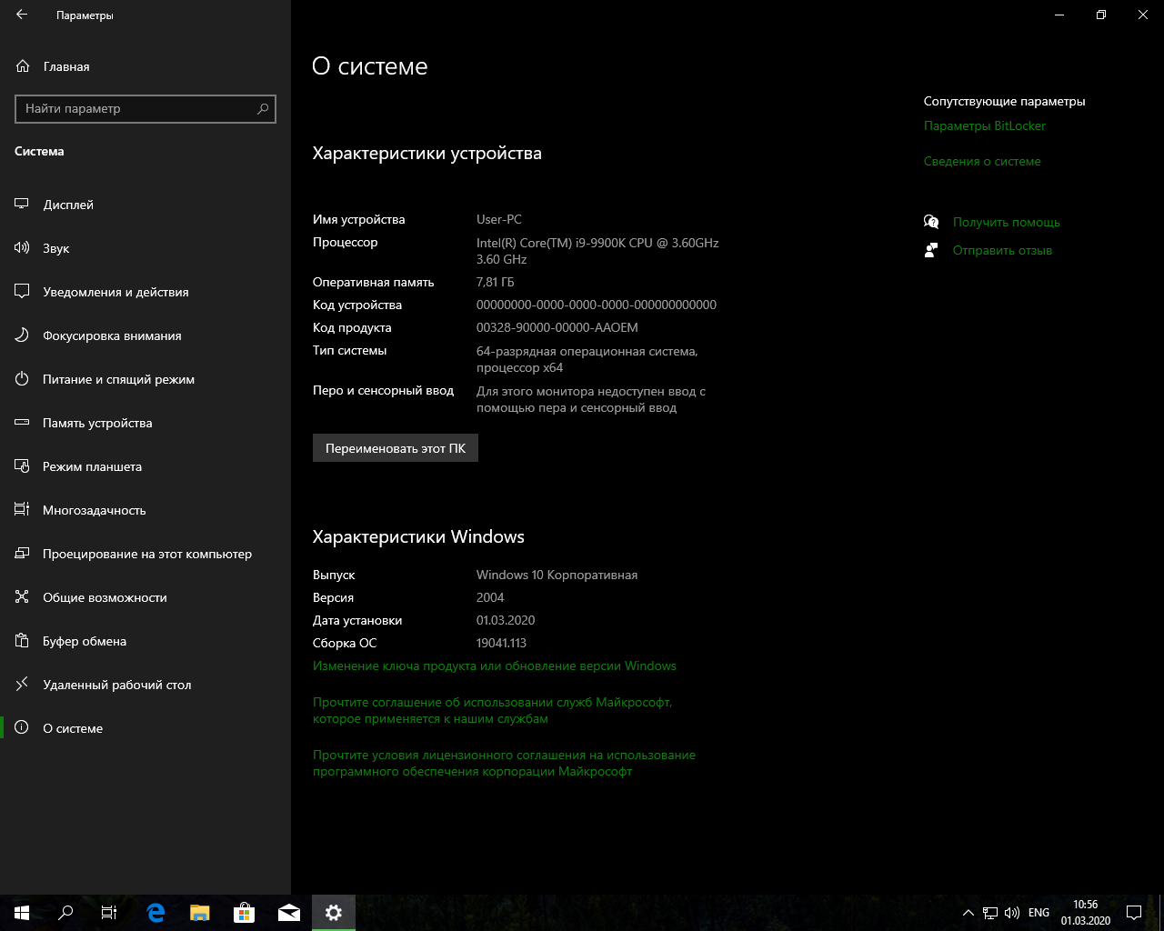The height and width of the screenshot is (931, 1164).
Task: Click the processor value i9-9900K
Action: [597, 251]
